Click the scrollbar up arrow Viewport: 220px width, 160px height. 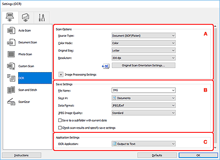point(215,26)
